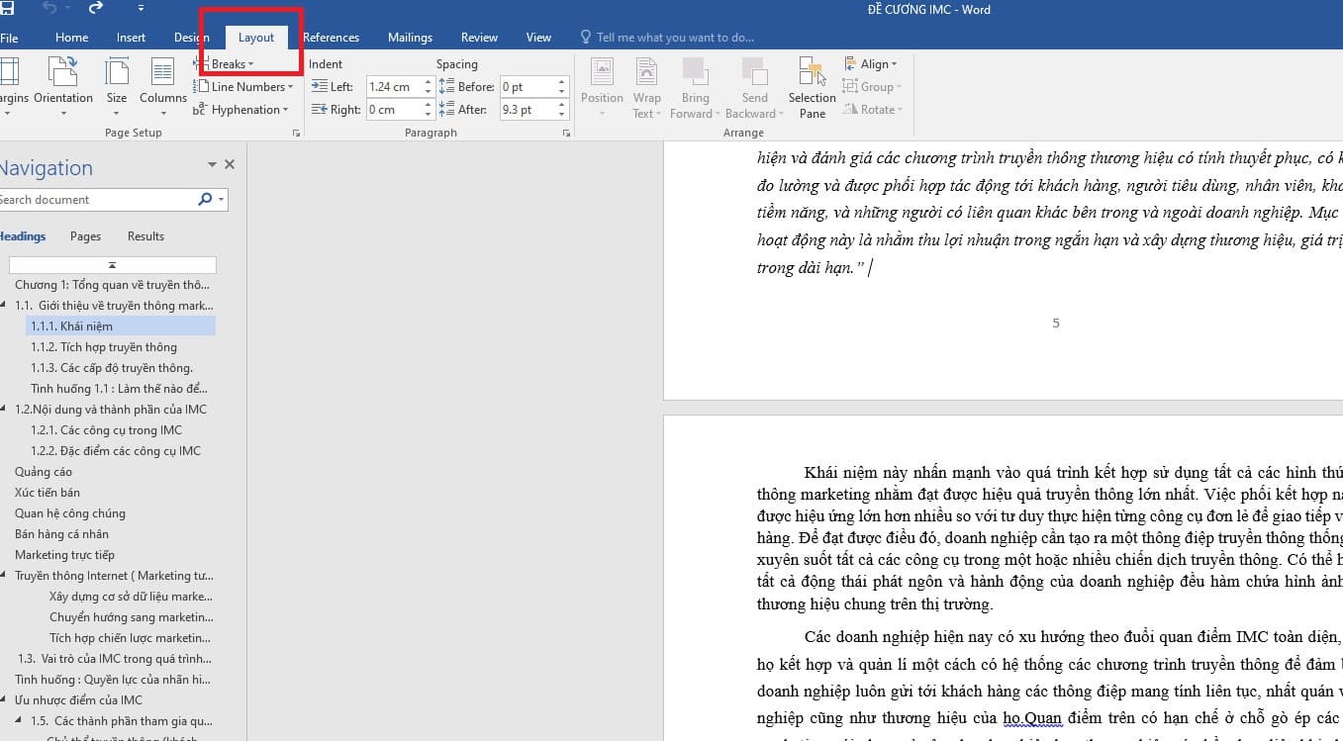Click the Save icon in title bar
The width and height of the screenshot is (1343, 741).
pos(7,9)
